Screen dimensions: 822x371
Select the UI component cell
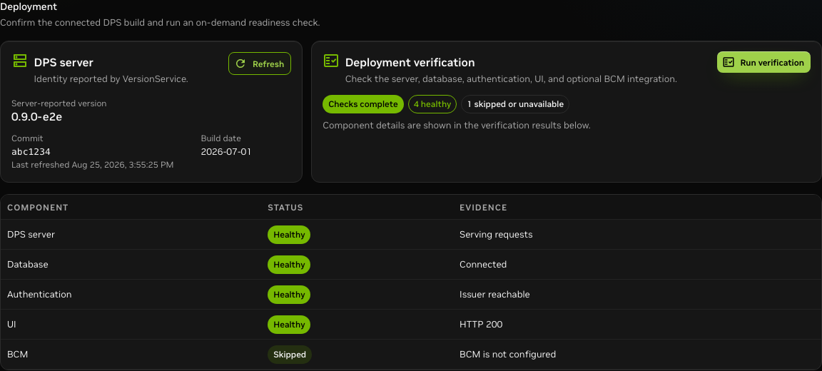tap(11, 325)
